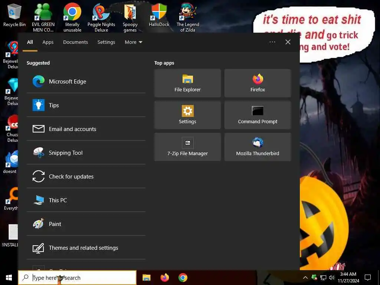Open the taskbar clock showing 3:44 AM
This screenshot has width=380, height=285.
pyautogui.click(x=348, y=278)
